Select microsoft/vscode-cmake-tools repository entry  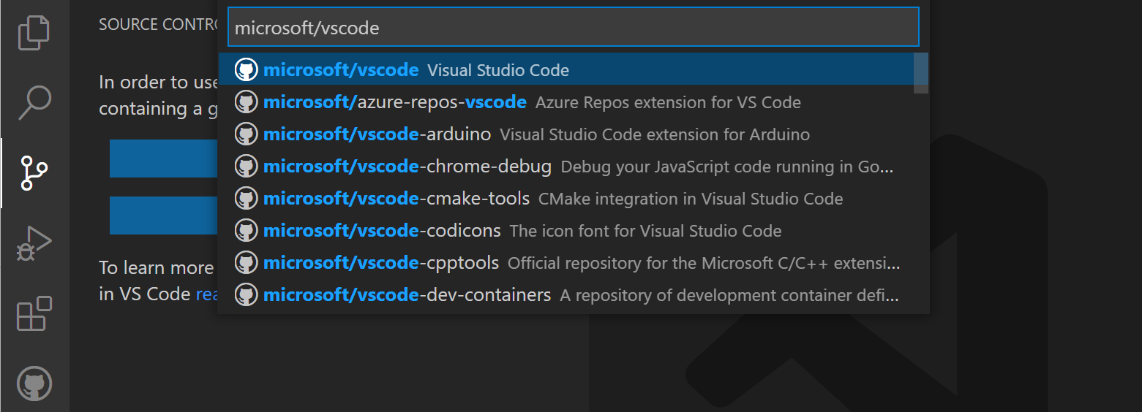coord(397,199)
